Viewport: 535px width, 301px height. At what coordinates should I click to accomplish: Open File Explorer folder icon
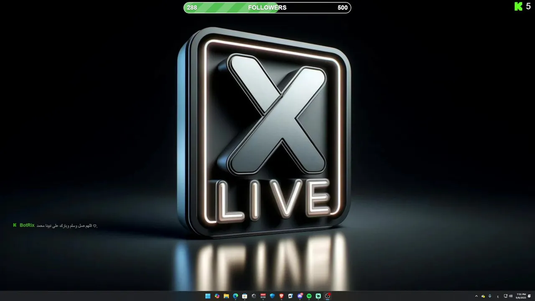tap(226, 296)
